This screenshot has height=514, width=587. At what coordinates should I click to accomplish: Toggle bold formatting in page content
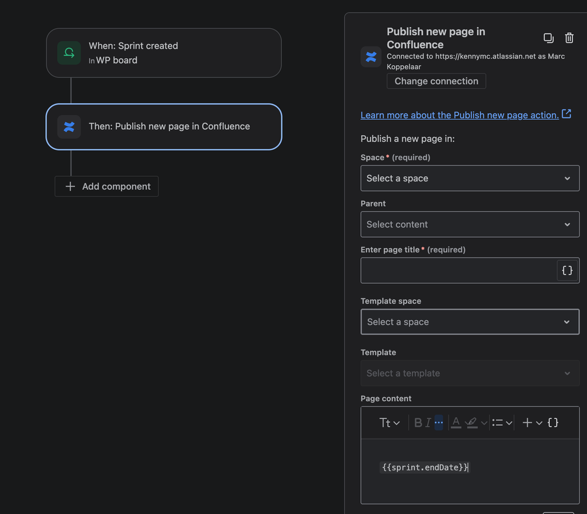point(418,423)
